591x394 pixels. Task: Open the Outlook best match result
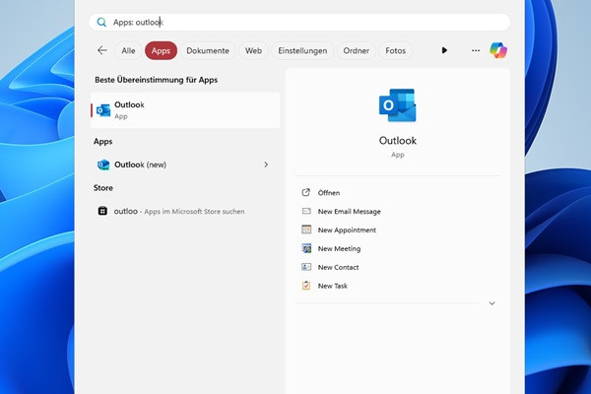(x=185, y=110)
